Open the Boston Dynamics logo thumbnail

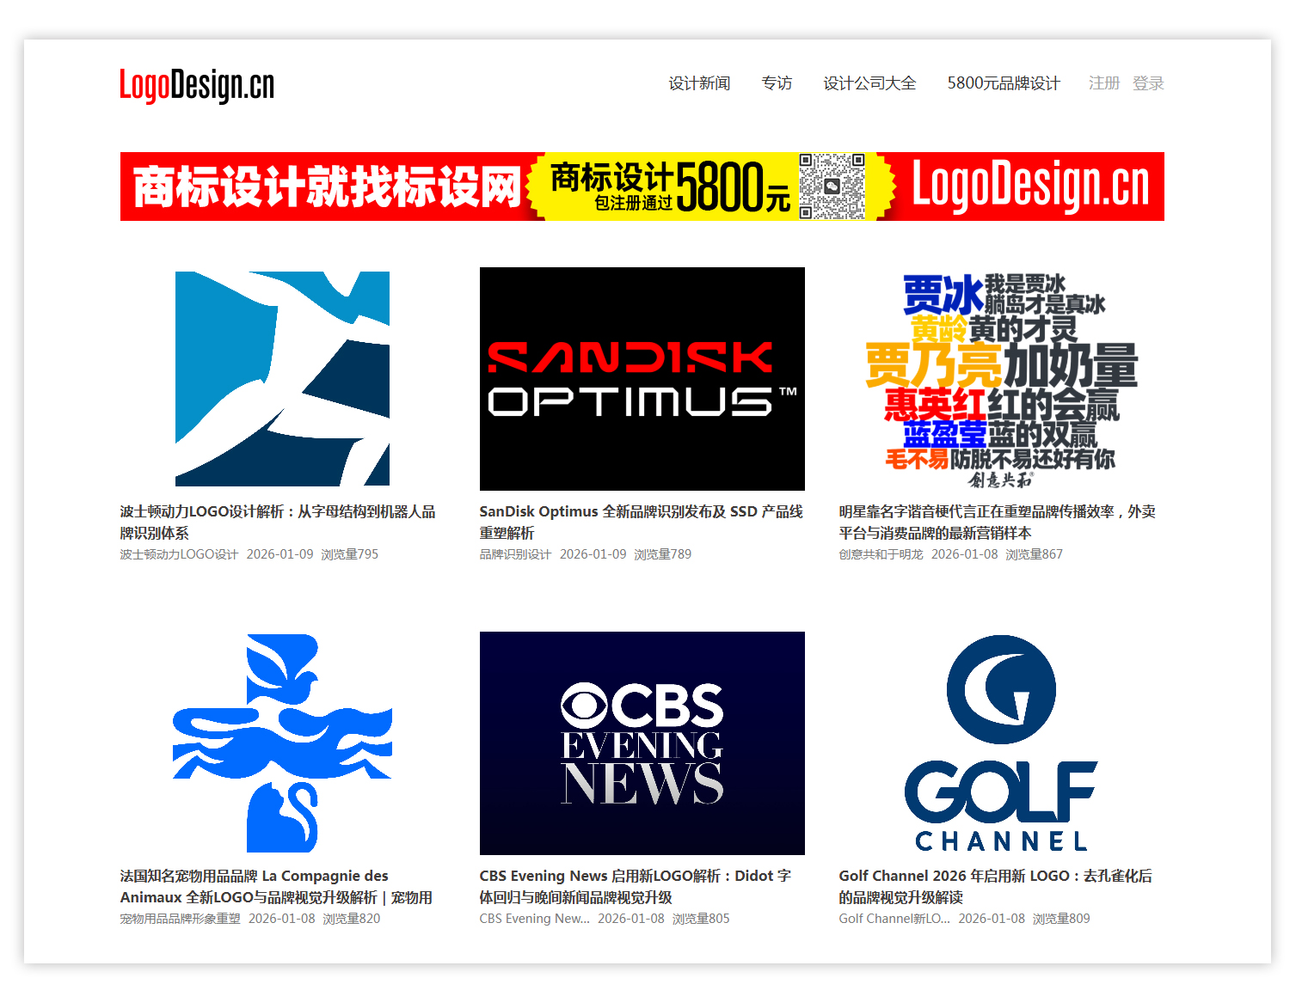click(282, 379)
